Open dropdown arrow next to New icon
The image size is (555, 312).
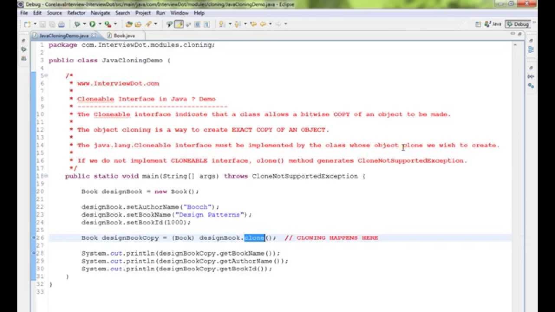click(x=35, y=24)
